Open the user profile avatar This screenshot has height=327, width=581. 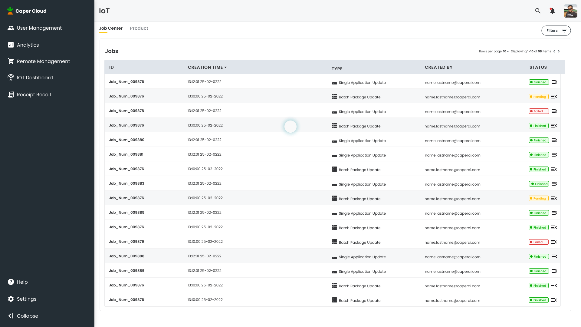[x=570, y=11]
